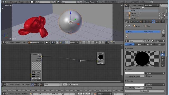
Task: Toggle automatic keyframe record button
Action: click(95, 94)
